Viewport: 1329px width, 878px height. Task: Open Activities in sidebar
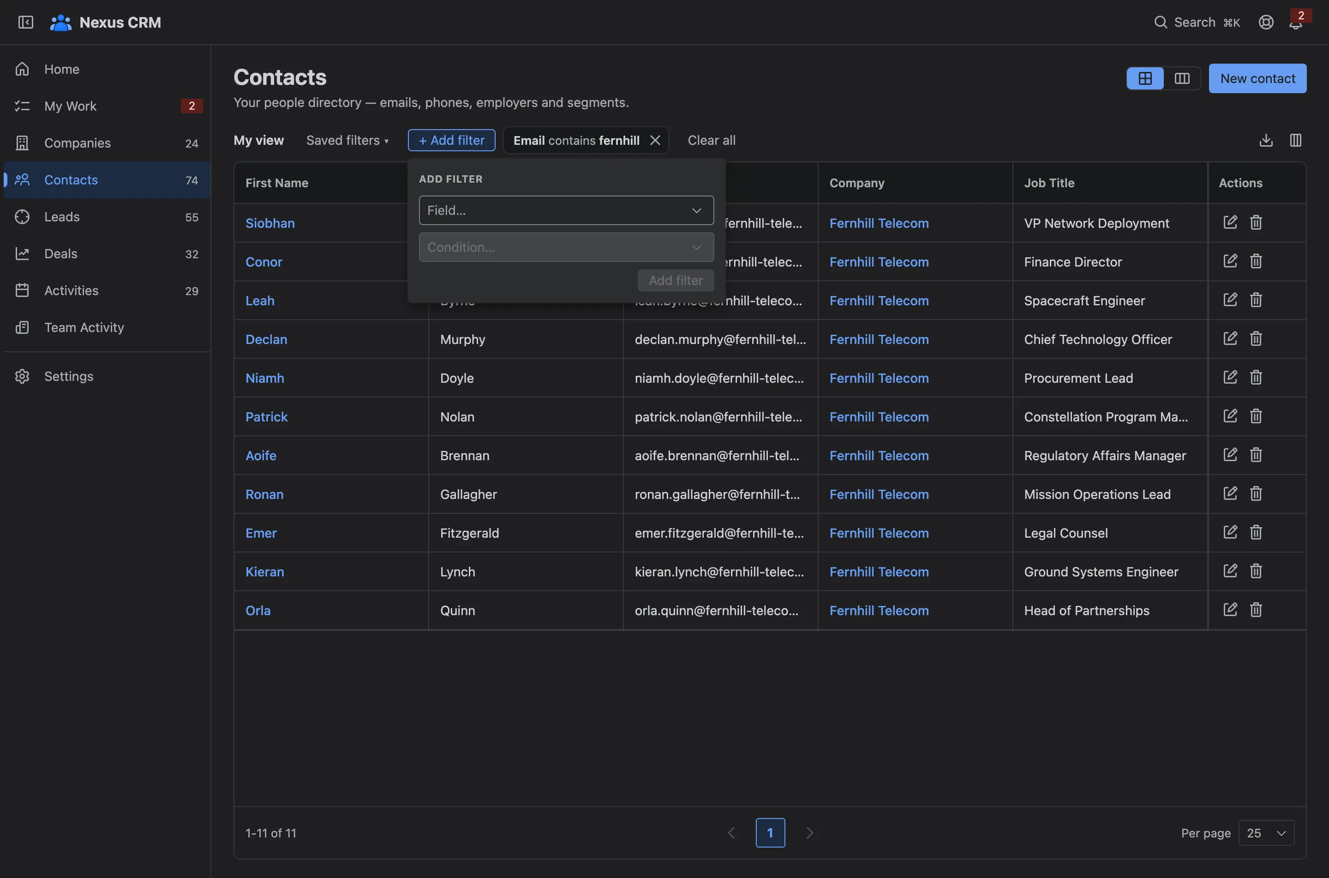[x=107, y=291]
